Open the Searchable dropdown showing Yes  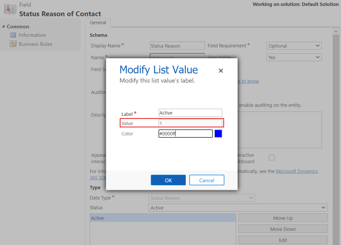tap(294, 57)
